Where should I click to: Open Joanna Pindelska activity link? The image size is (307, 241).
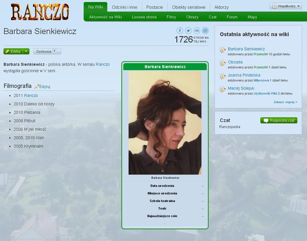coord(244,75)
